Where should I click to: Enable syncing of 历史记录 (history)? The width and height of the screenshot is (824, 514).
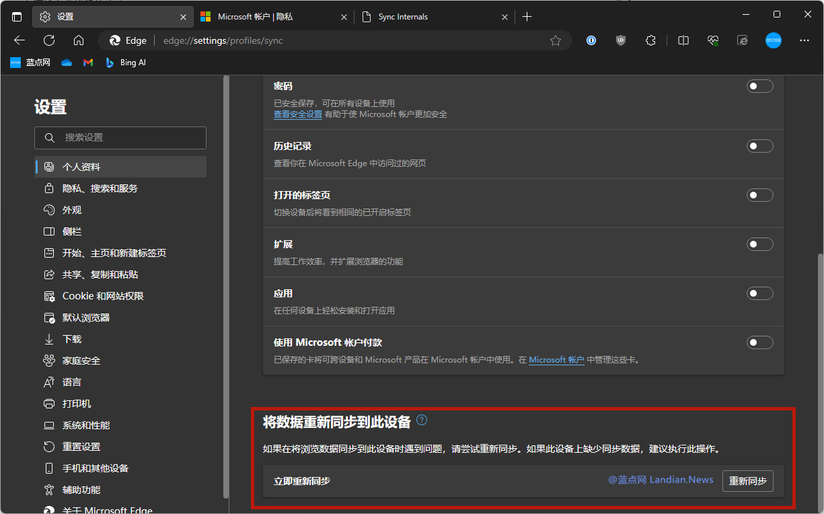tap(759, 145)
